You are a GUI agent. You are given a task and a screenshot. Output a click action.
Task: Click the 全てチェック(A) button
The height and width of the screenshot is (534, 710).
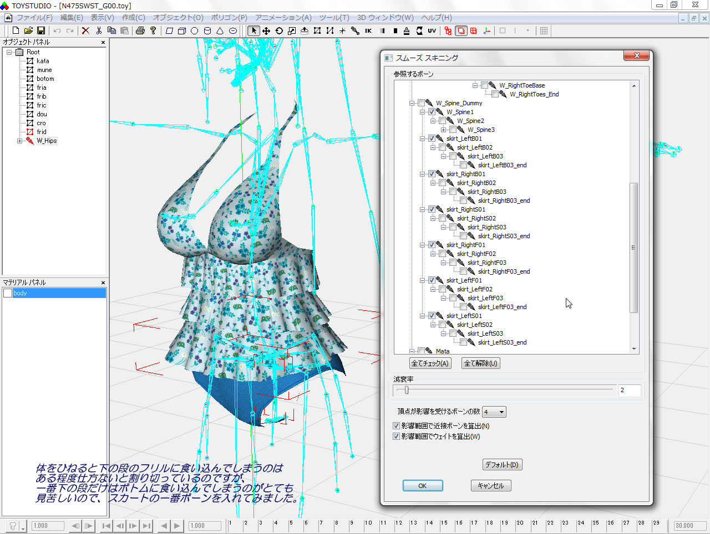click(430, 363)
